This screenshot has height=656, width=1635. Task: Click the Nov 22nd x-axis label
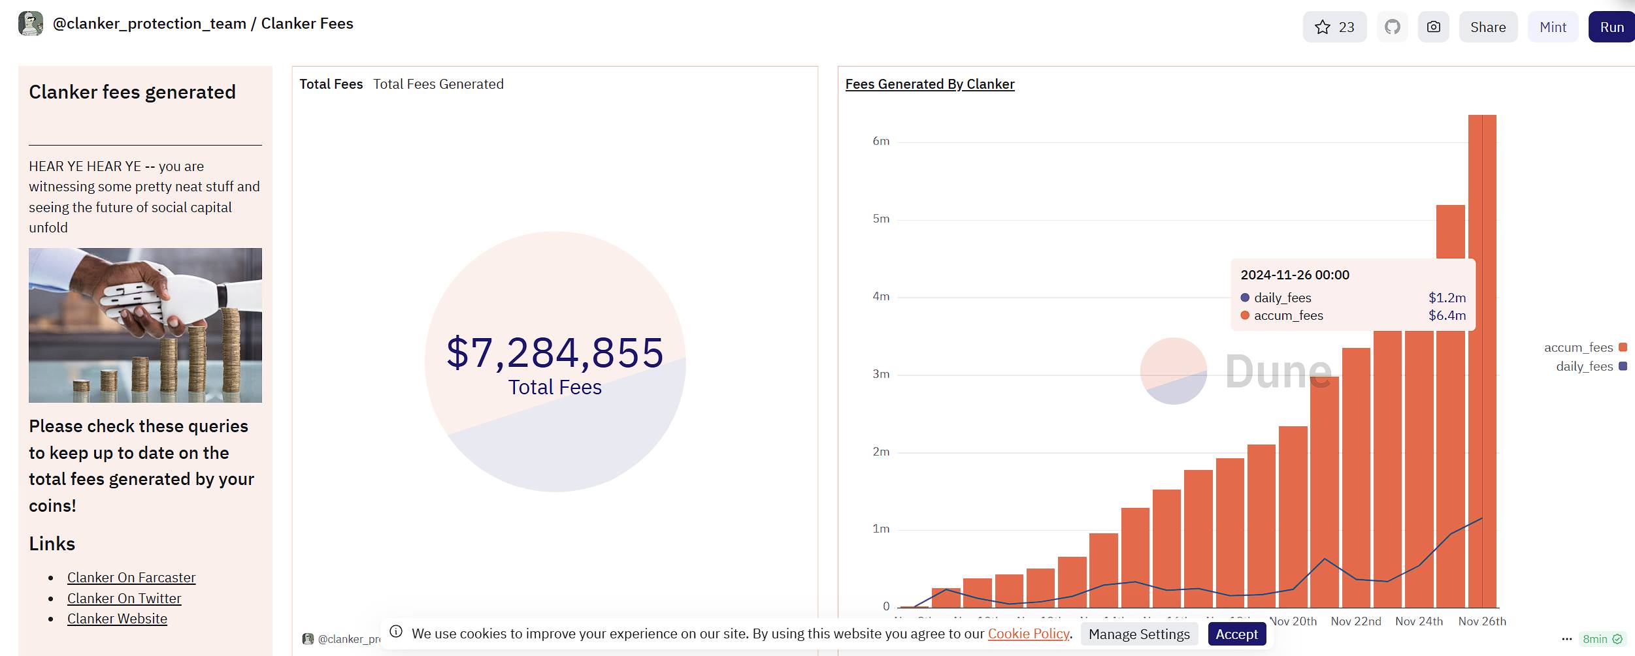[x=1356, y=621]
